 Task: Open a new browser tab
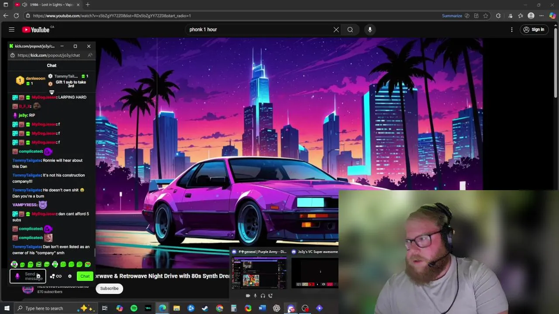(x=88, y=5)
